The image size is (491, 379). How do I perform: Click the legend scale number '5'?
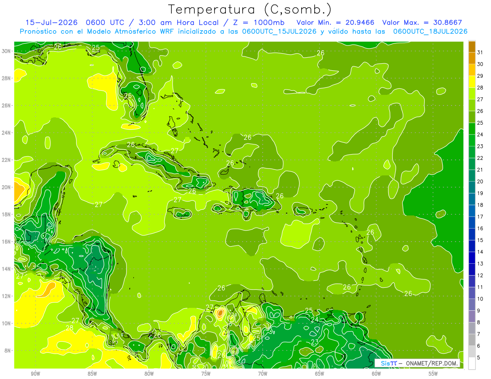[x=479, y=358]
